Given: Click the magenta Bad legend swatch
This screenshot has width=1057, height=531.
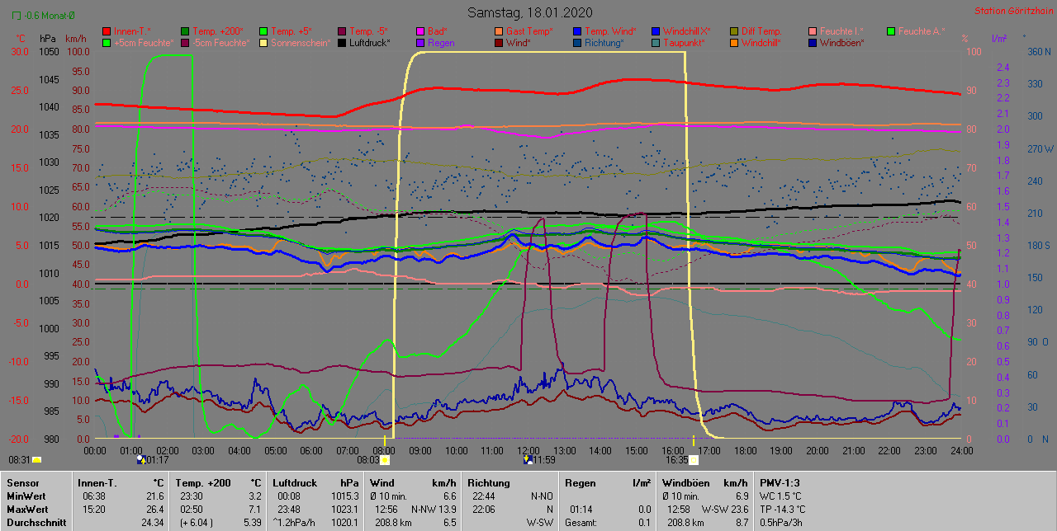Looking at the screenshot, I should [420, 31].
